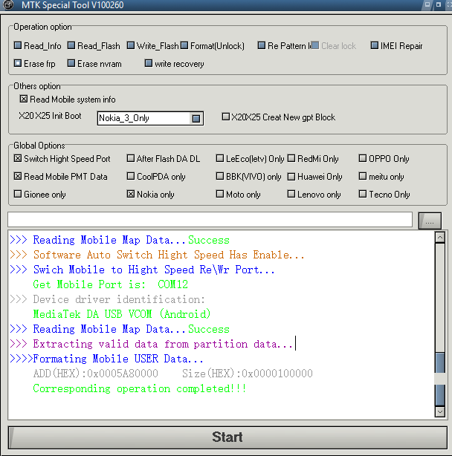
Task: Click the 'Swich Mobile to Hight Speed' log line
Action: pos(142,270)
